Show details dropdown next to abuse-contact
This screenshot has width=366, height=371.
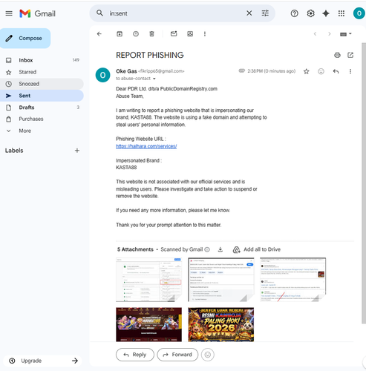click(x=154, y=79)
